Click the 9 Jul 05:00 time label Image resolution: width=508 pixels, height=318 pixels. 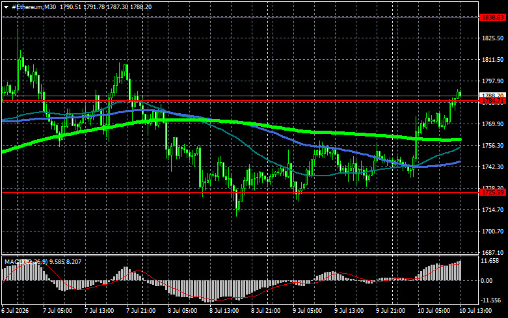[x=308, y=311]
